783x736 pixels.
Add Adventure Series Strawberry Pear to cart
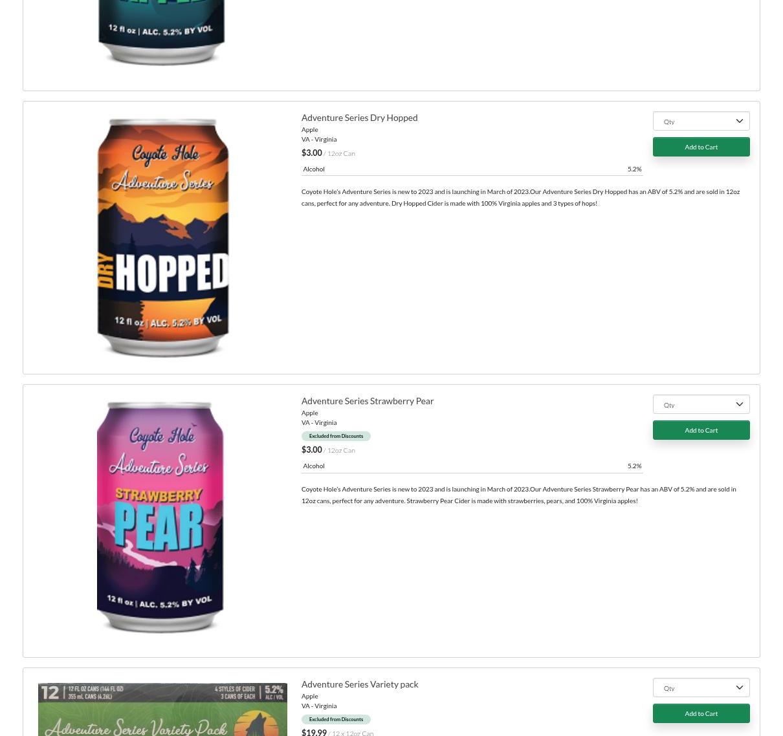point(701,430)
